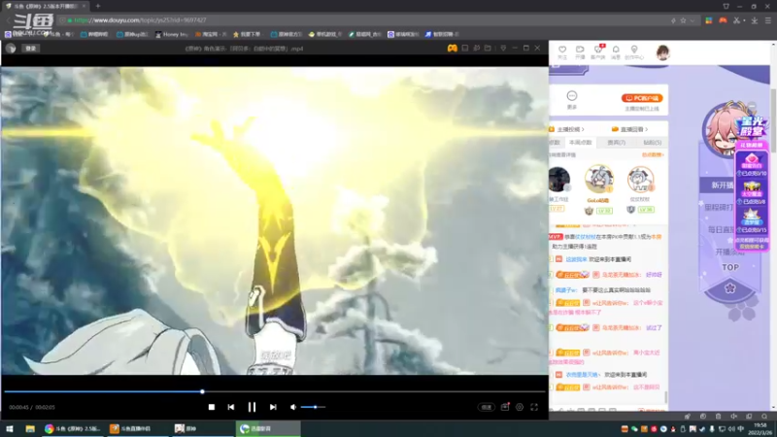777x437 pixels.
Task: Open the 主播投稿 link
Action: (x=570, y=129)
